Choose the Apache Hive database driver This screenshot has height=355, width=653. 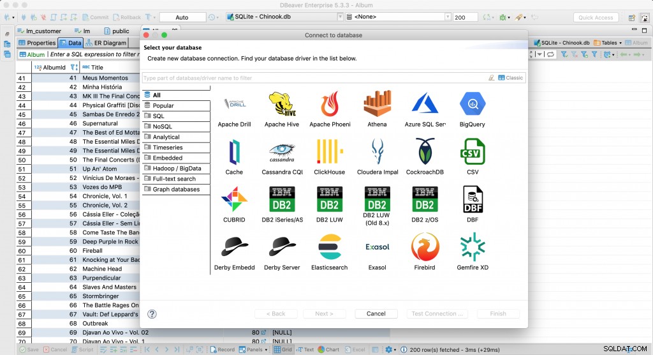pyautogui.click(x=282, y=103)
